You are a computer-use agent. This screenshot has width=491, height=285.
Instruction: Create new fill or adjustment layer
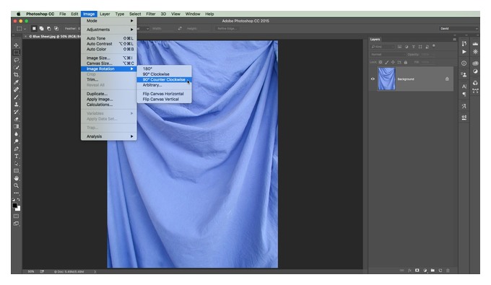425,271
